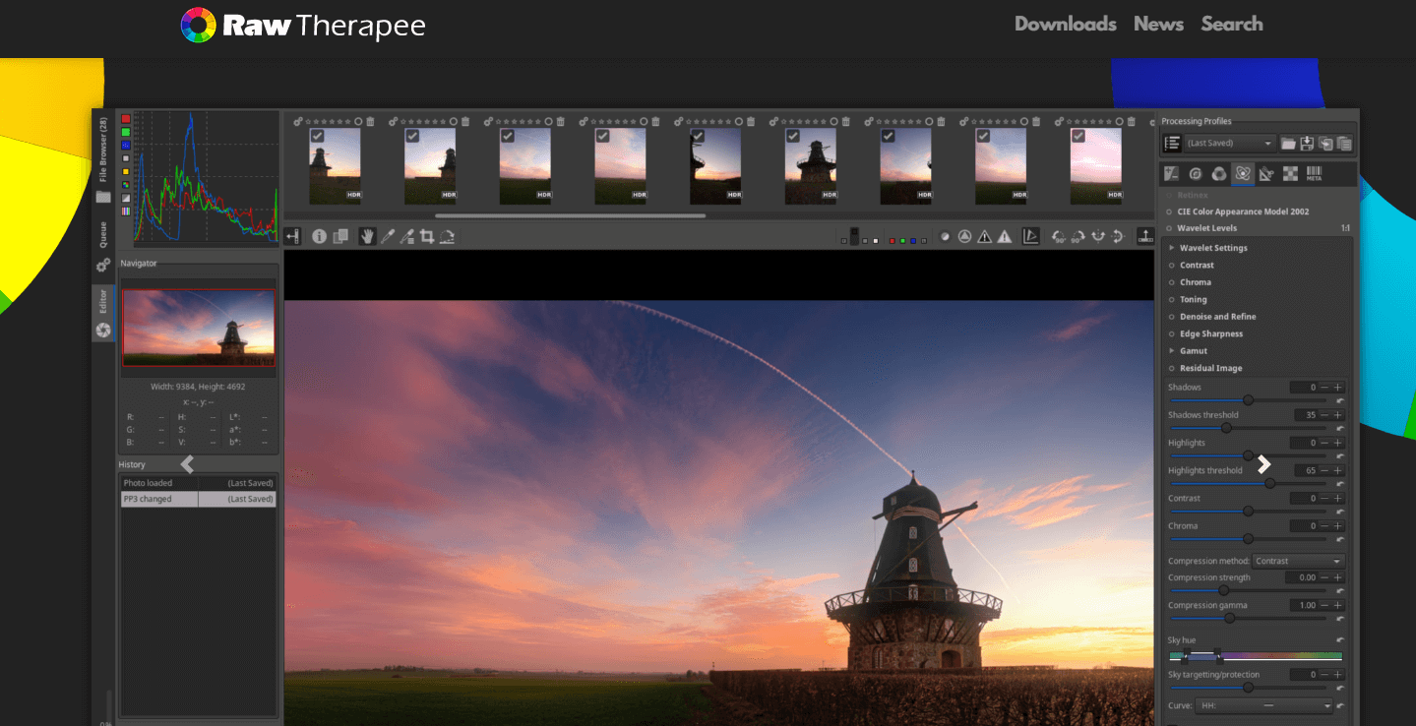
Task: Copy the processing profile to clipboard
Action: pyautogui.click(x=1325, y=144)
